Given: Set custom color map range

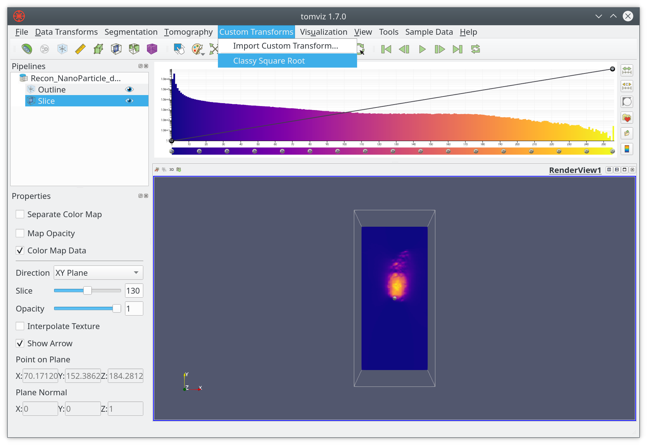Looking at the screenshot, I should [627, 86].
